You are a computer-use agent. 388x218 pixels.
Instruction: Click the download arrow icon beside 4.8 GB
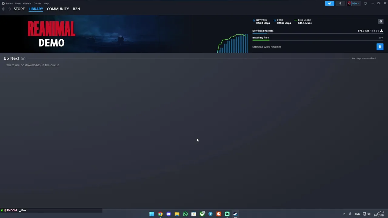click(382, 31)
